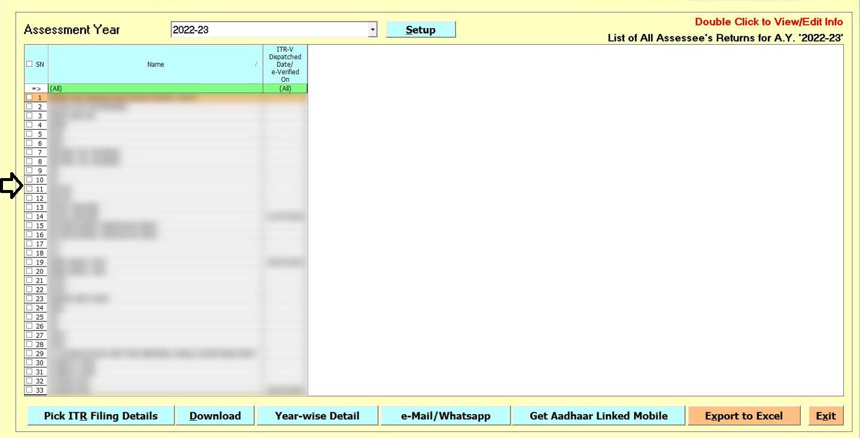The image size is (860, 438).
Task: Click Pick ITR Filing Details button
Action: 101,416
